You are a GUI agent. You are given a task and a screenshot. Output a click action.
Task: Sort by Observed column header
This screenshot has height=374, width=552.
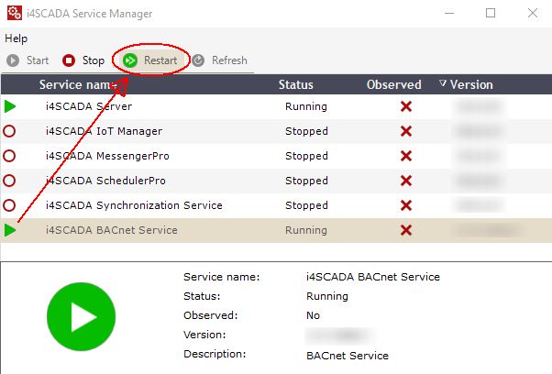(x=394, y=85)
